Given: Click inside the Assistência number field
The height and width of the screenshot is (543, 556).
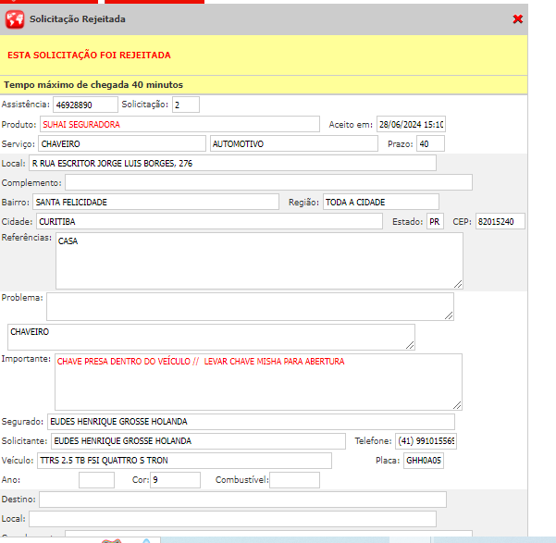Looking at the screenshot, I should pos(85,105).
